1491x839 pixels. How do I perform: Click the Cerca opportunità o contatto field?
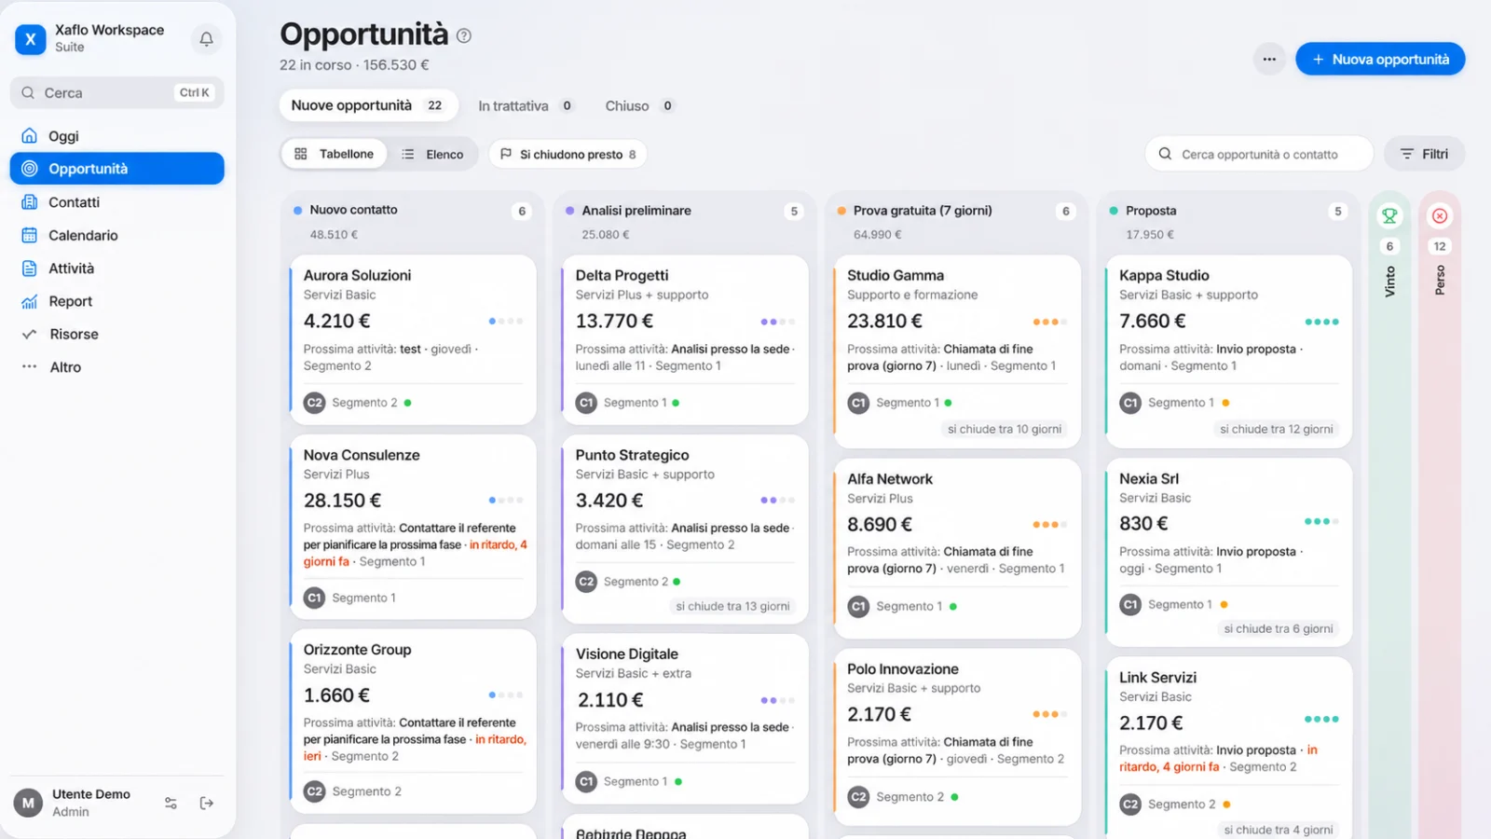tap(1259, 154)
